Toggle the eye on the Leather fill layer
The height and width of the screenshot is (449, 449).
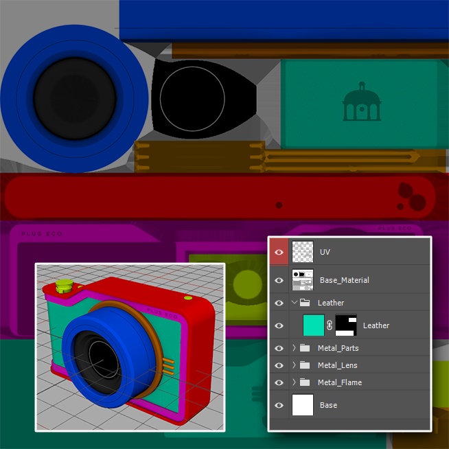click(279, 325)
